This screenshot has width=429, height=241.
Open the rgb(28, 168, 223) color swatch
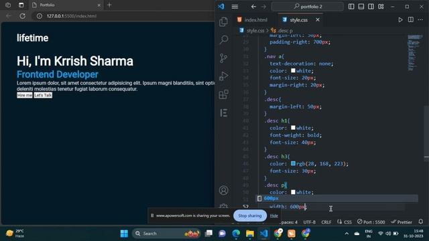point(293,163)
